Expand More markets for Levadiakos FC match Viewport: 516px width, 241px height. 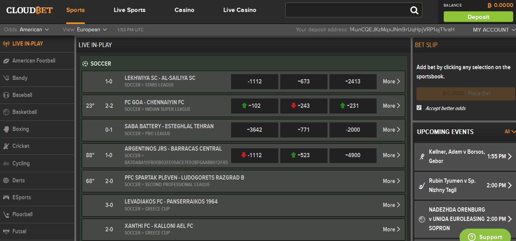[x=391, y=205]
